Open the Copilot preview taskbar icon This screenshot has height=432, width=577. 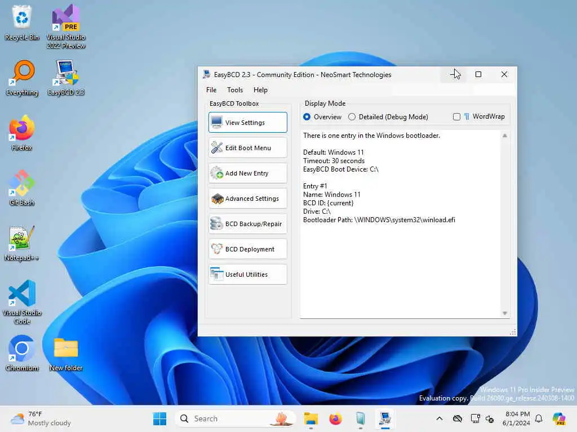(560, 418)
